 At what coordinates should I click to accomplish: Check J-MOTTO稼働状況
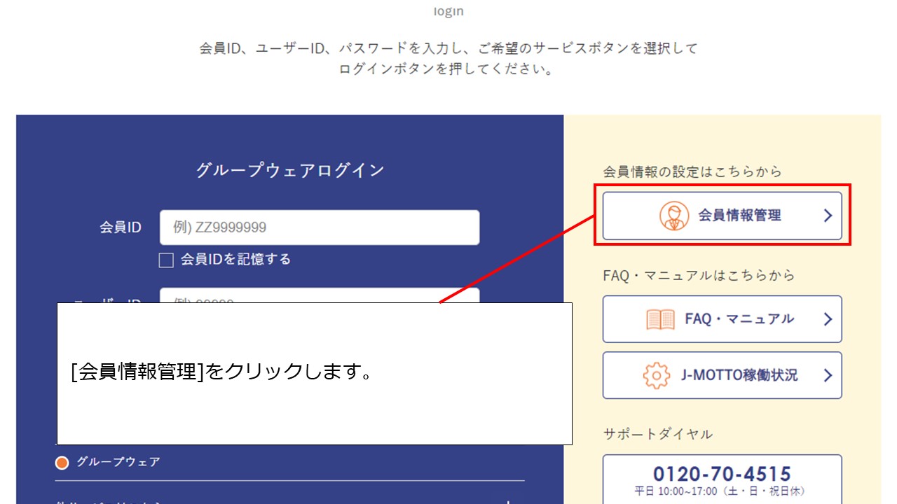[x=722, y=375]
